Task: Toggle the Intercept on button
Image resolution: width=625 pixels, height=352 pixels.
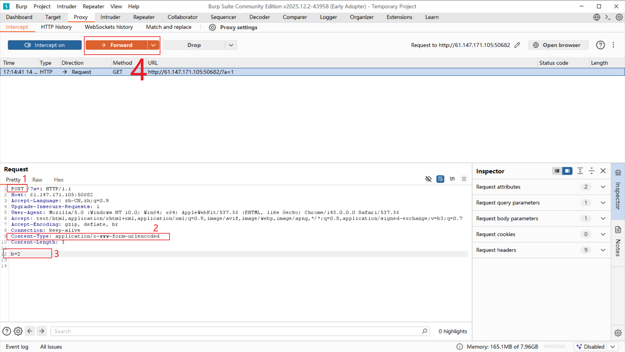Action: coord(45,45)
